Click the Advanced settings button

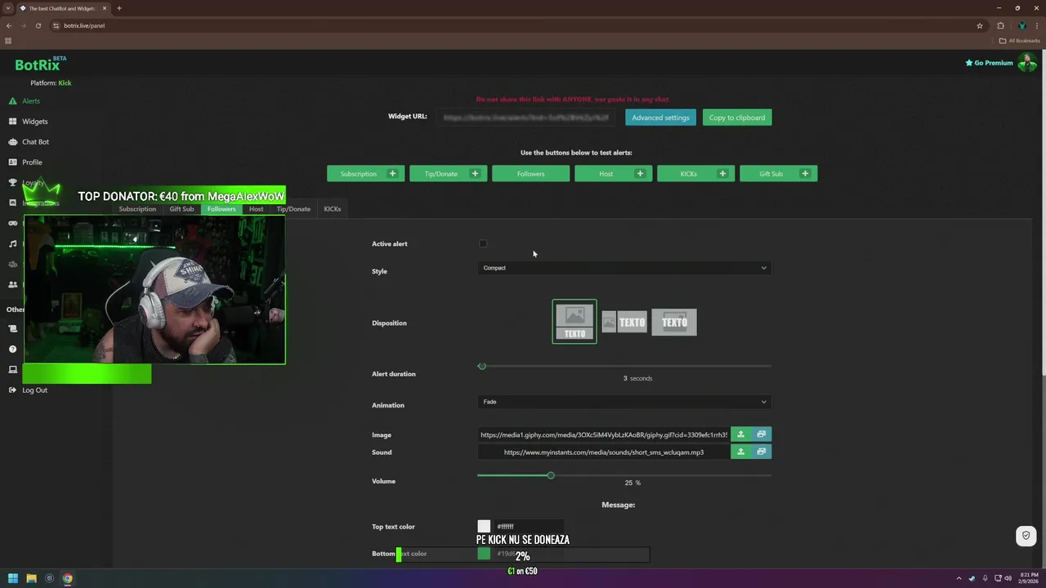pyautogui.click(x=660, y=118)
